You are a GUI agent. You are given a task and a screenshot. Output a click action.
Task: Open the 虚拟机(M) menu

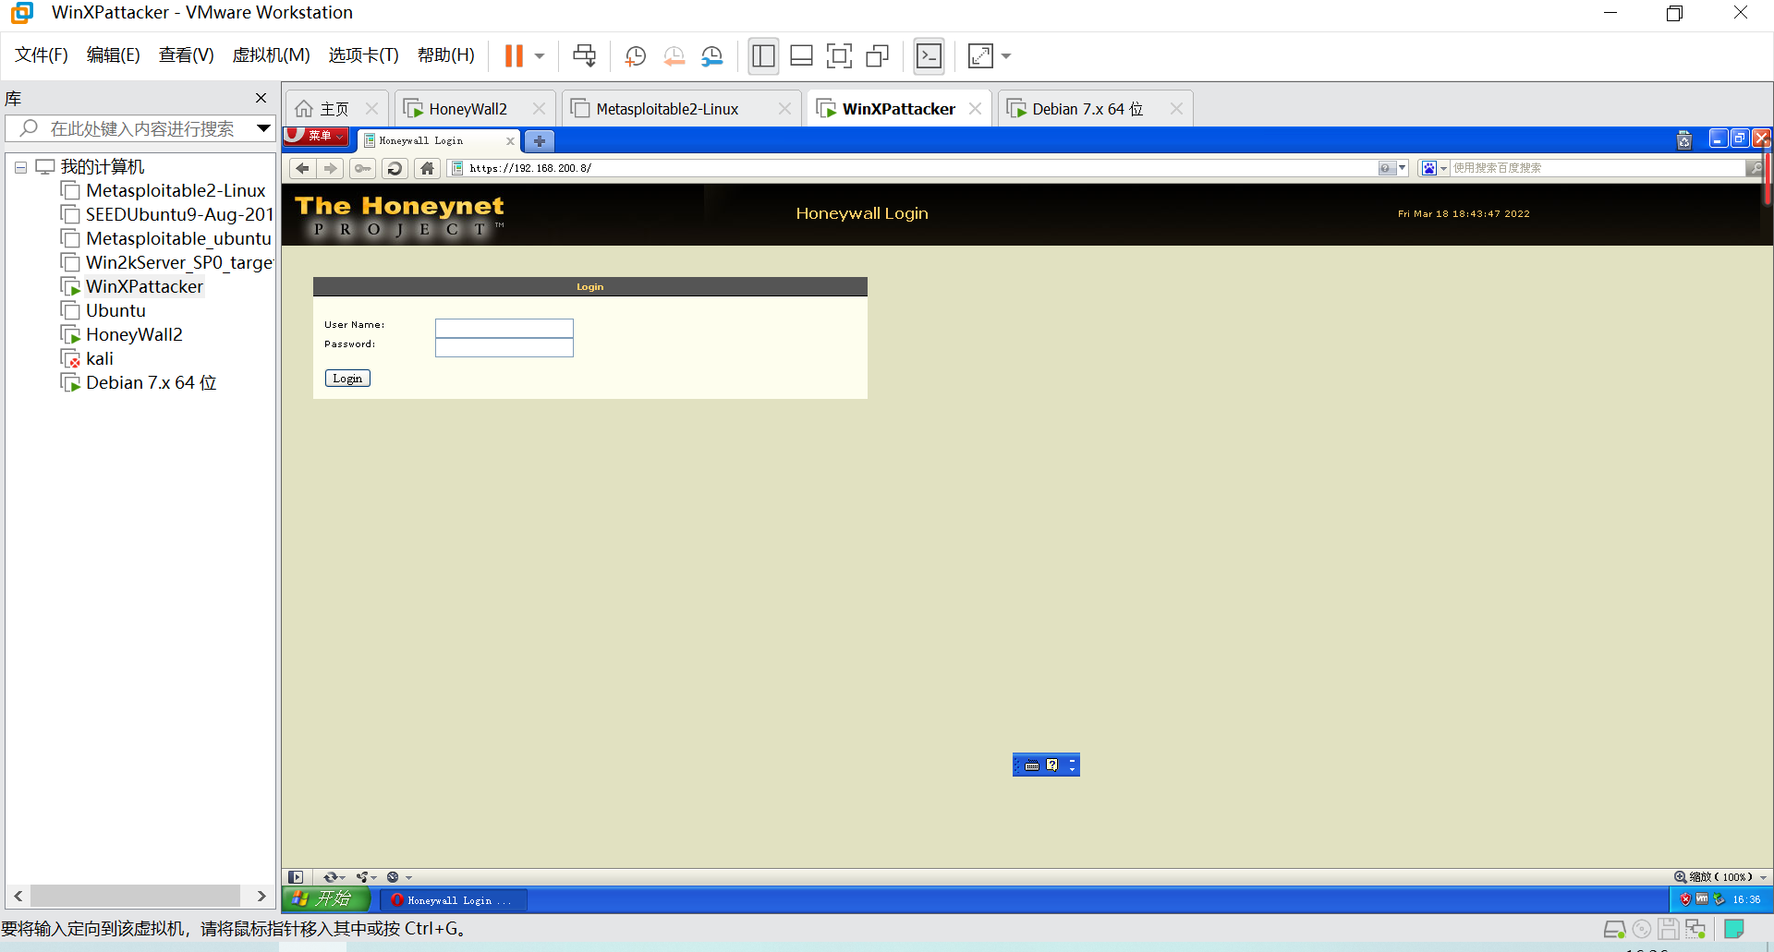271,55
